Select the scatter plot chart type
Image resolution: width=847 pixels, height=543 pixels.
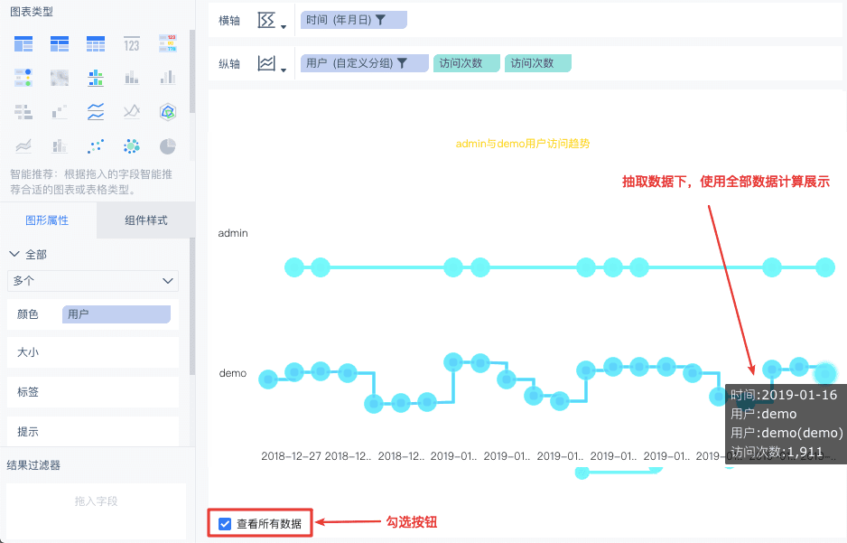(96, 145)
